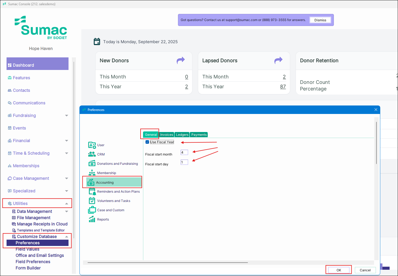
Task: Click Reminders and Action Plans icon
Action: [x=92, y=192]
